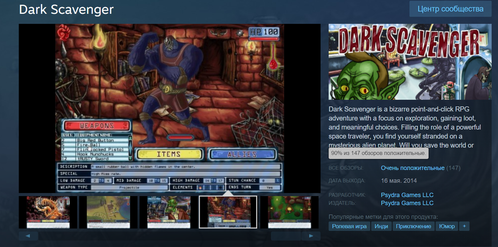Click the ДАТА ВЫХОДА label
Screen dimensions: 498x247
point(347,181)
